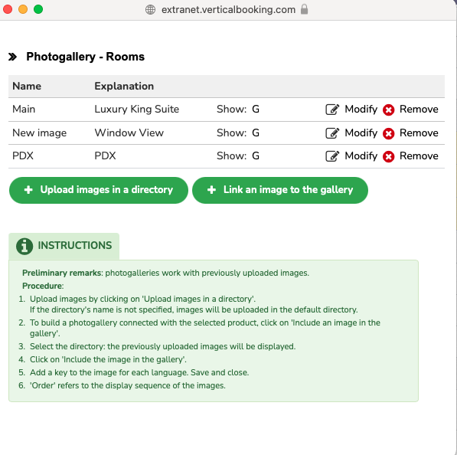Screen dimensions: 457x455
Task: Click the pencil edit icon for PDX row
Action: [x=332, y=156]
